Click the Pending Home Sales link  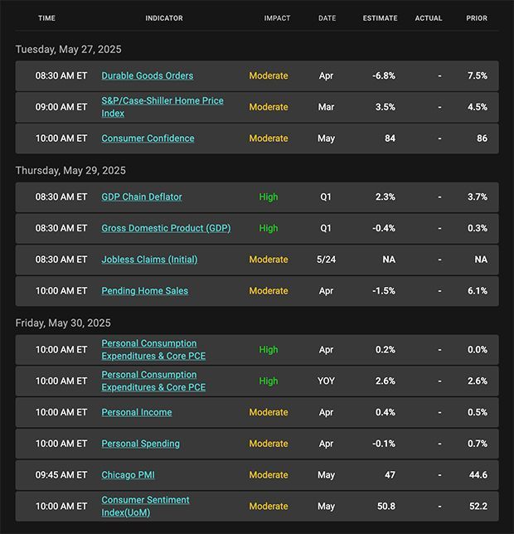coord(145,291)
